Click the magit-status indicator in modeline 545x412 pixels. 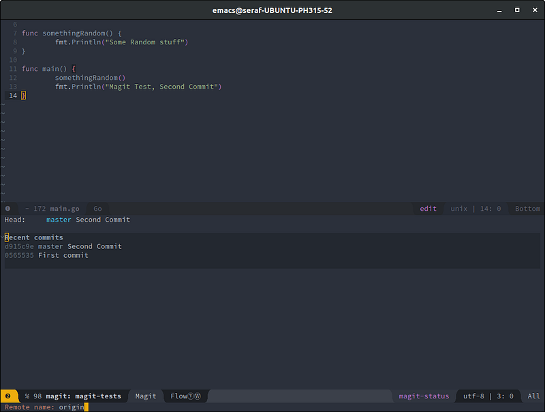(424, 396)
